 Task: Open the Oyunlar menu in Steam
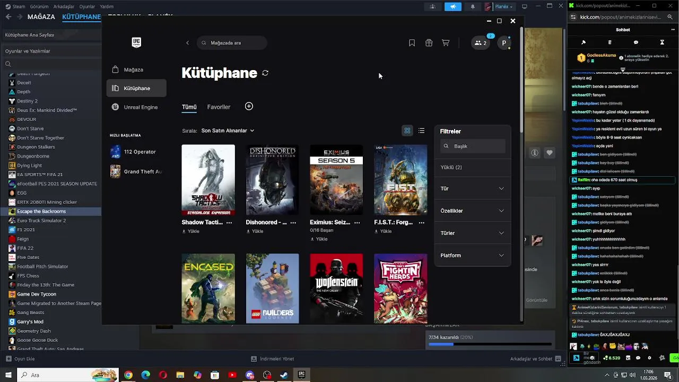click(x=87, y=6)
